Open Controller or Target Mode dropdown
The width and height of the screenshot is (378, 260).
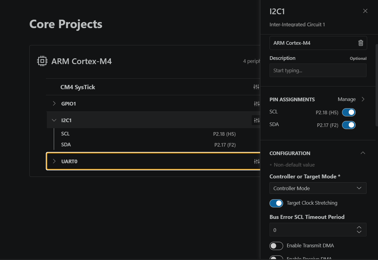318,188
